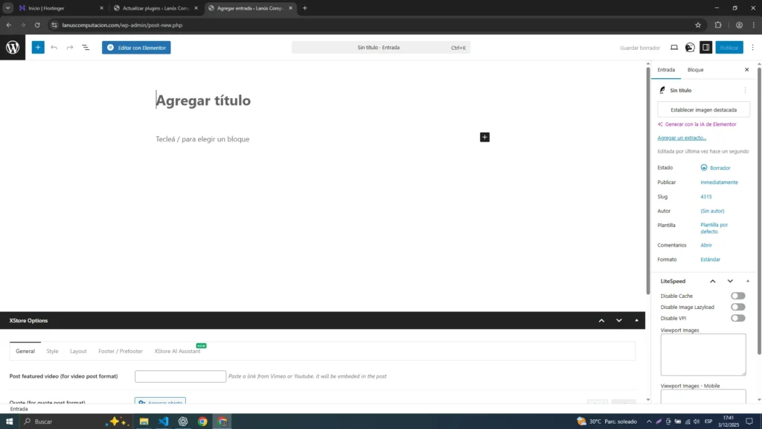Click the Editar con Elementor button
This screenshot has width=762, height=429.
pos(136,48)
